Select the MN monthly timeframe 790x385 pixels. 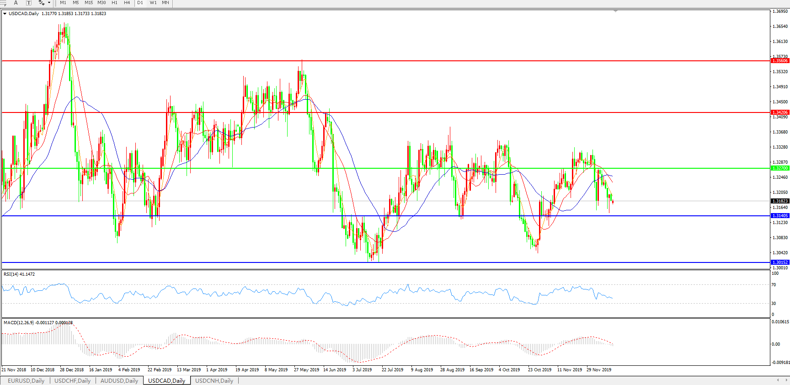[165, 3]
